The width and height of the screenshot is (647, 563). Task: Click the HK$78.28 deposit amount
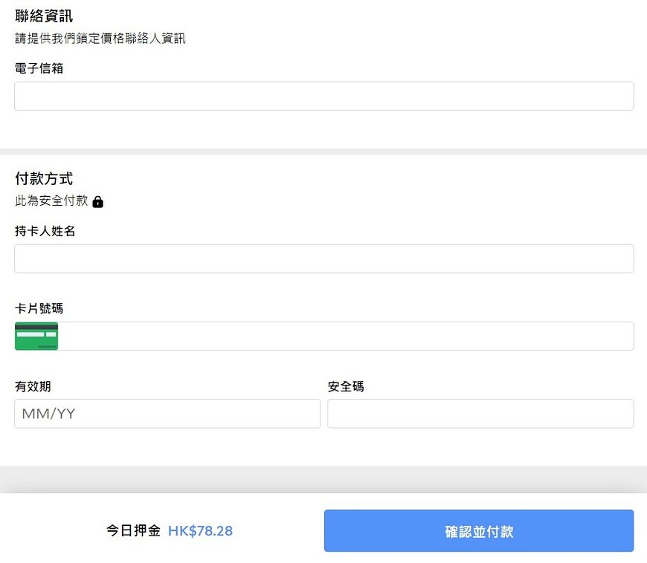pyautogui.click(x=200, y=531)
